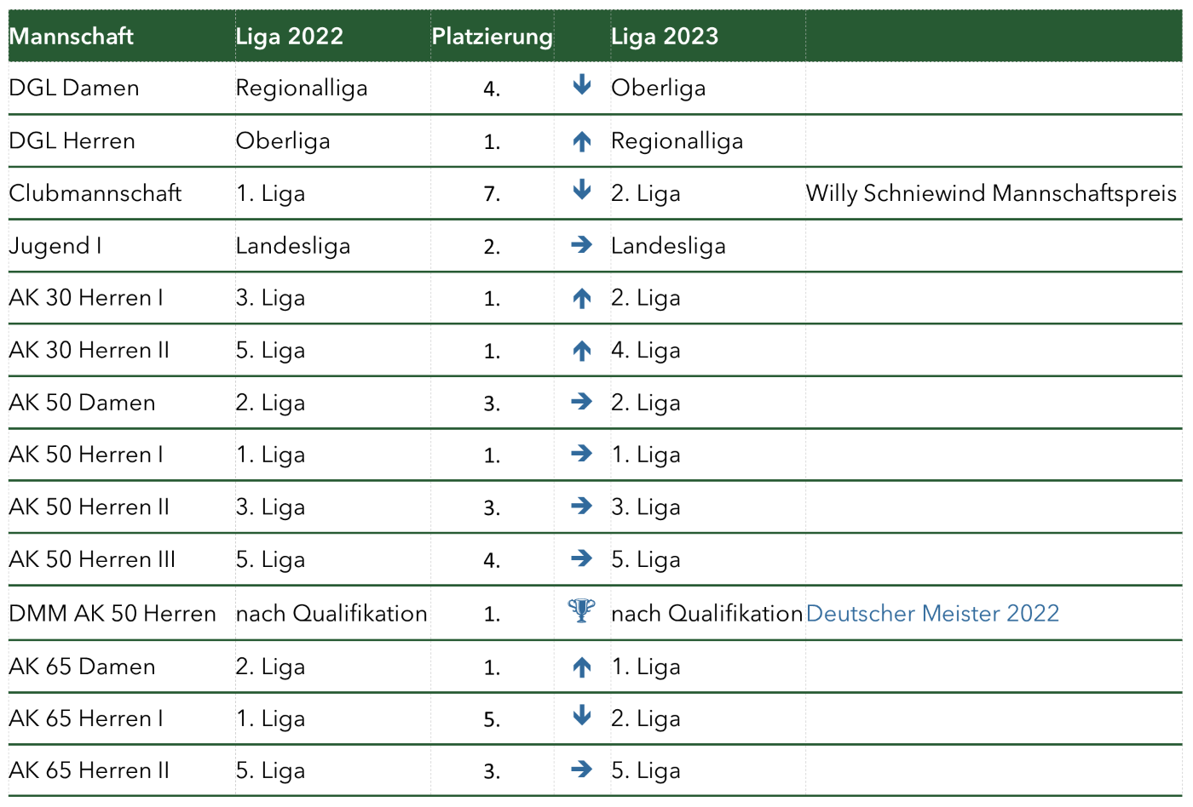Click the down arrow for Clubmannschaft
The image size is (1193, 807).
(582, 190)
